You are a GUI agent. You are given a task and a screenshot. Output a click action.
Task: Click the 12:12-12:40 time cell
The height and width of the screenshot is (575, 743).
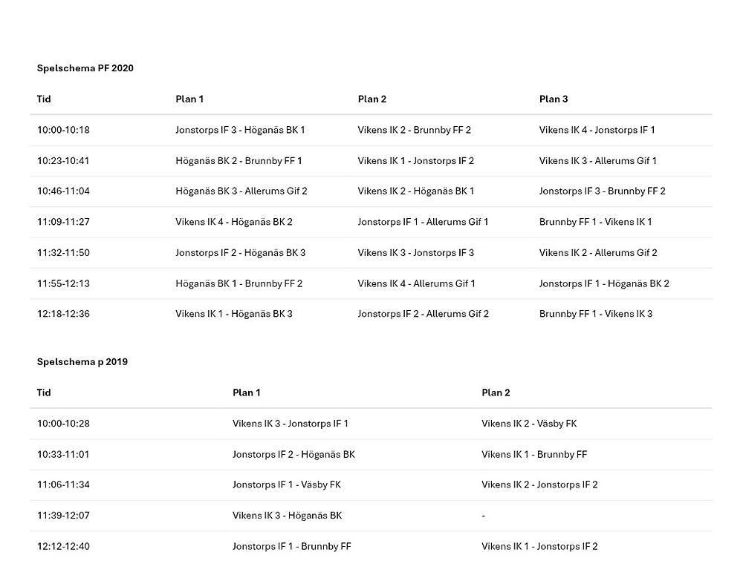[x=63, y=547]
